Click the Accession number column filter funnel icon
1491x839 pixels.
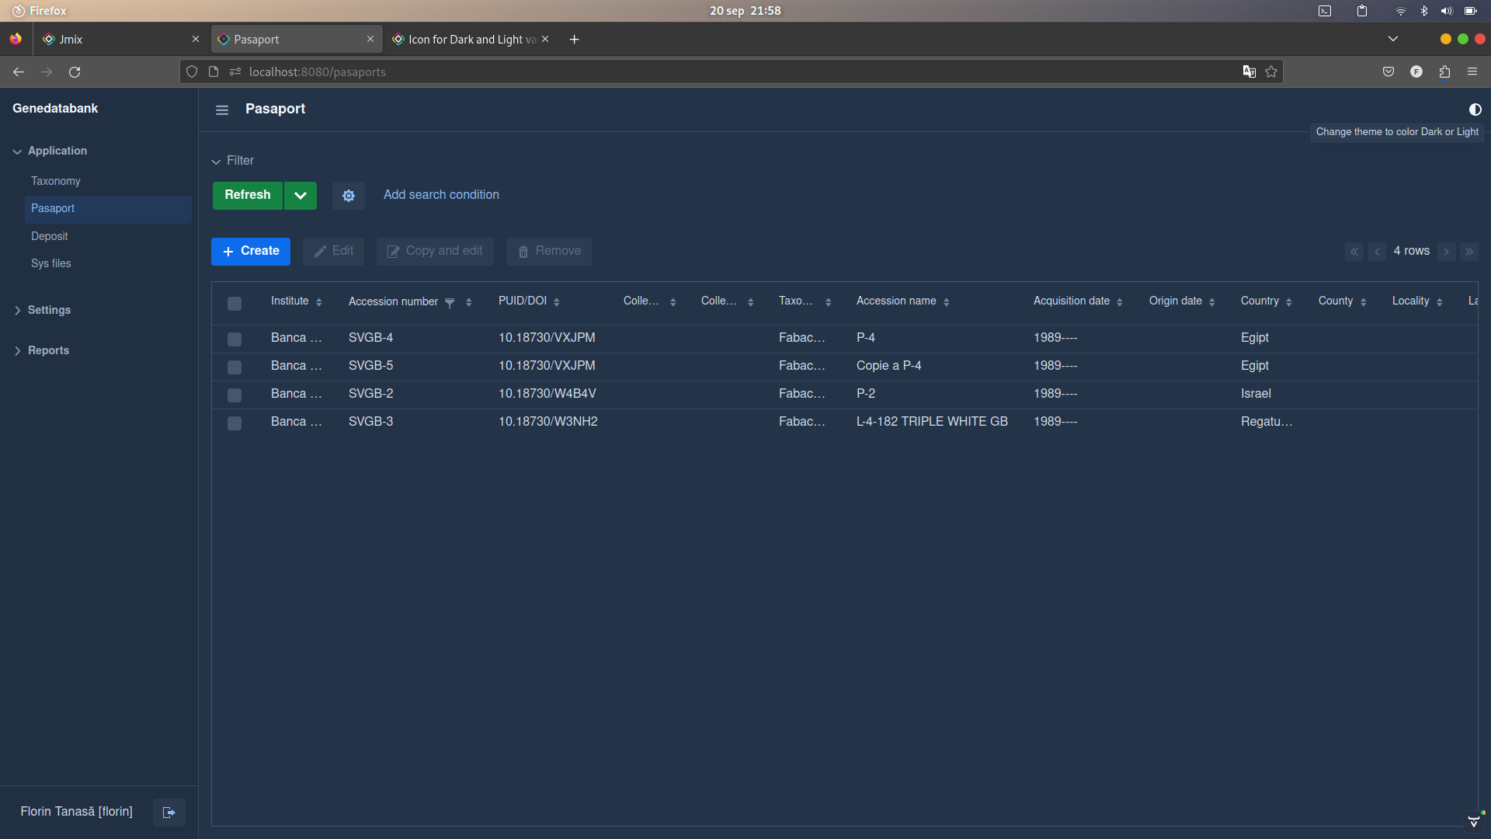[x=450, y=302]
